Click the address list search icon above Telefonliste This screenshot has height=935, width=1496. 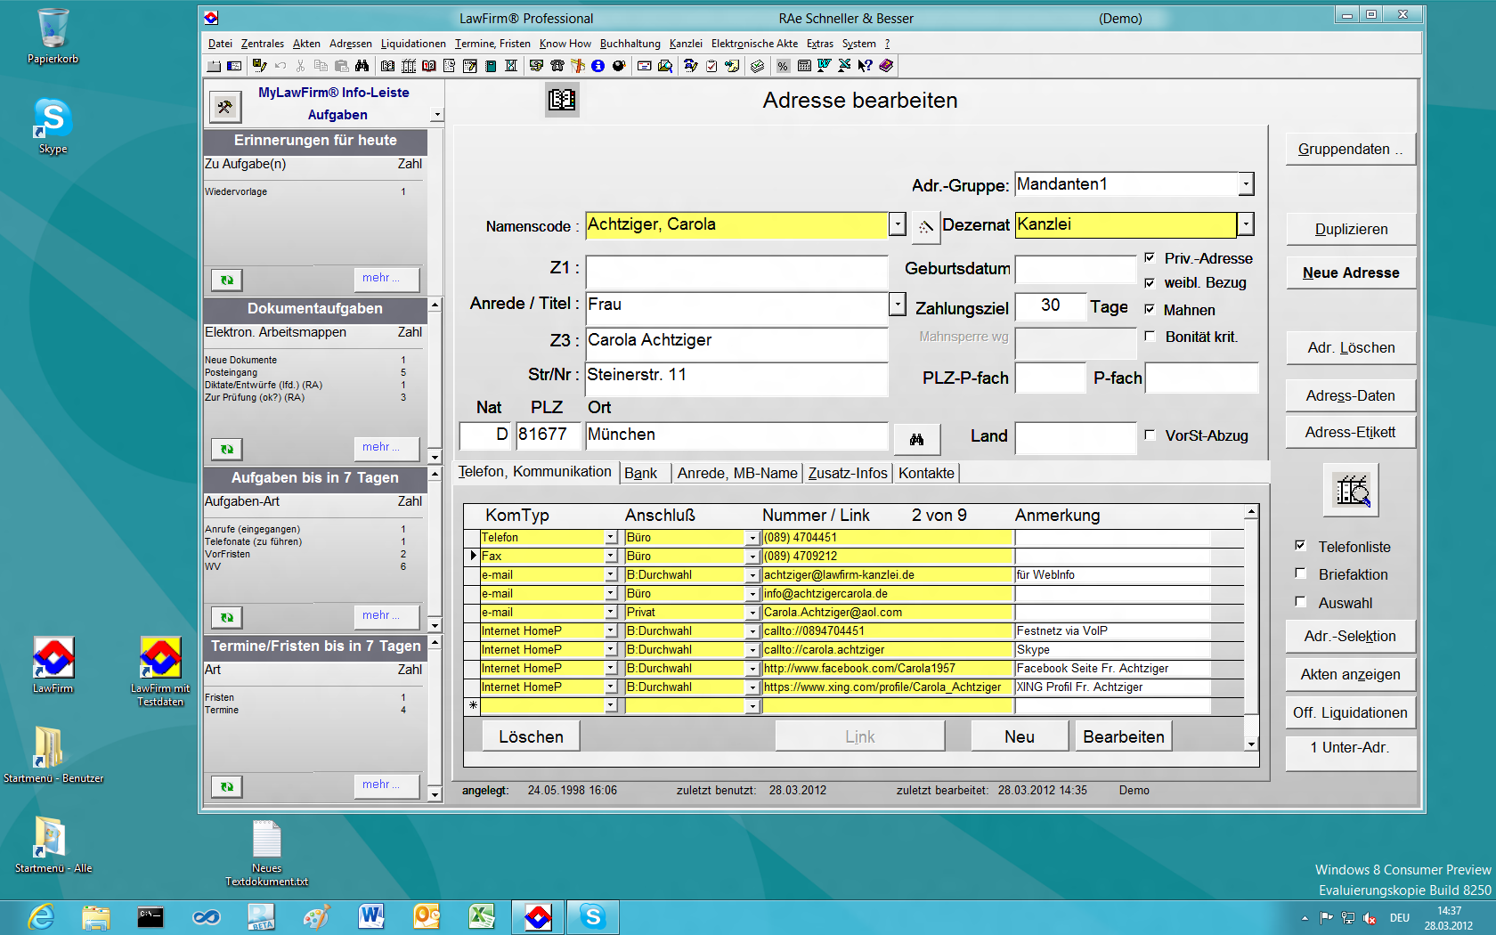[x=1352, y=491]
